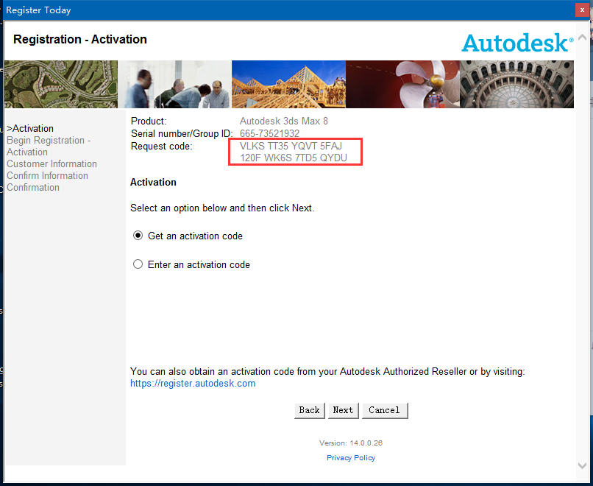The width and height of the screenshot is (593, 486).
Task: Select the Confirm Information sidebar step
Action: [x=47, y=176]
